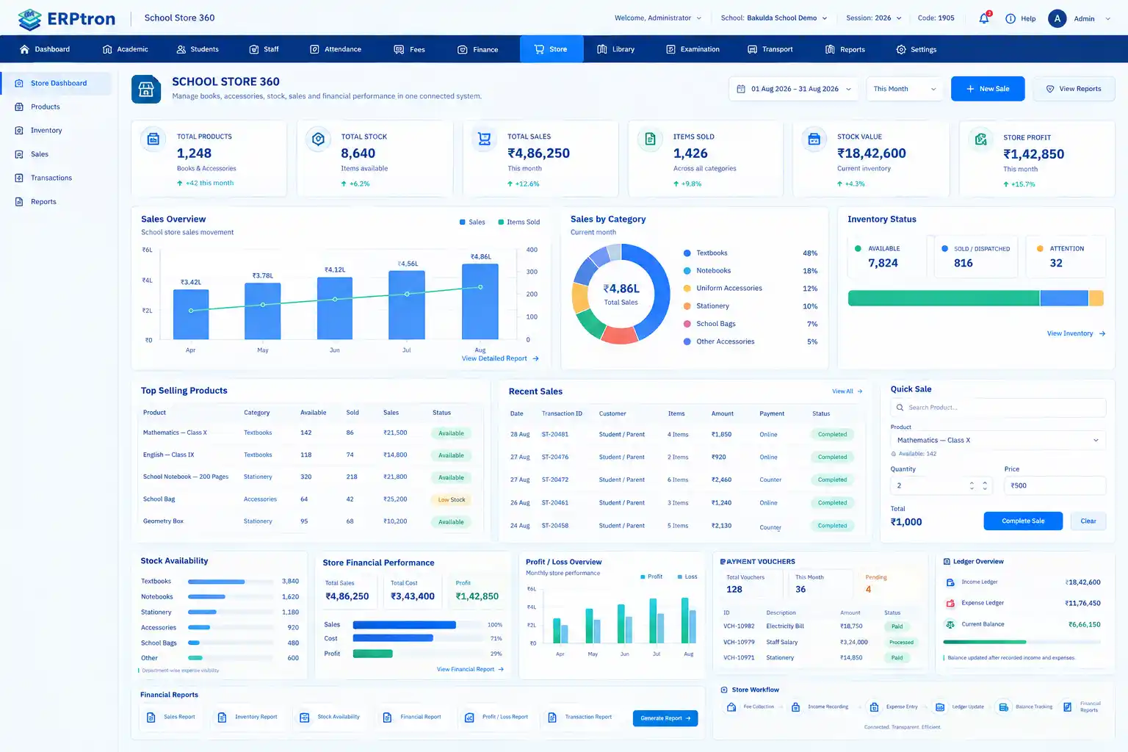Image resolution: width=1128 pixels, height=752 pixels.
Task: Click the Stock Value card icon
Action: [814, 139]
